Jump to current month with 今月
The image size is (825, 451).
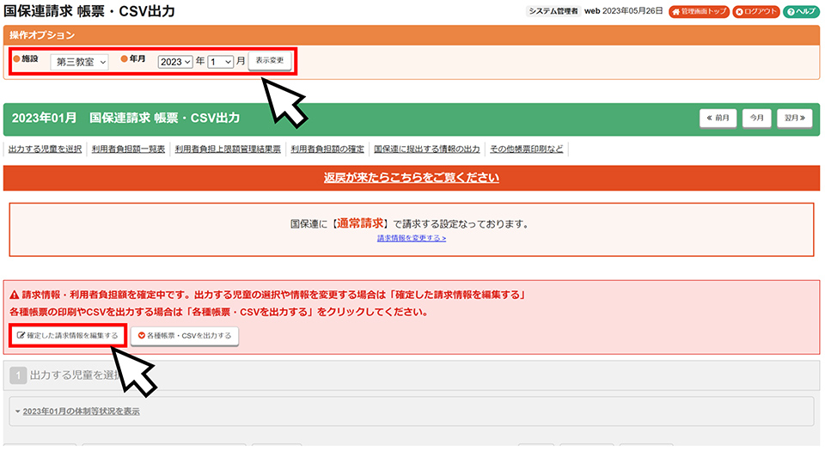coord(756,119)
